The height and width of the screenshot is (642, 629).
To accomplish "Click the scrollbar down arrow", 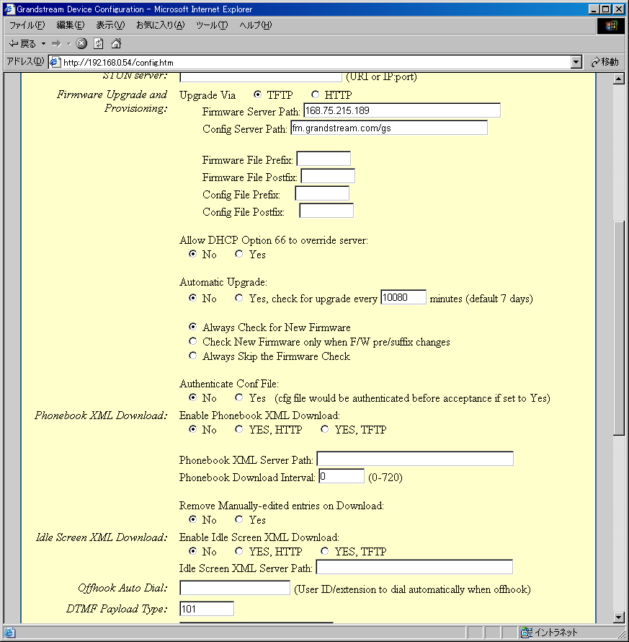I will click(x=617, y=617).
